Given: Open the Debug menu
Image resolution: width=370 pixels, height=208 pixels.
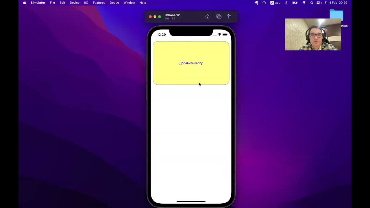Looking at the screenshot, I should [x=114, y=3].
